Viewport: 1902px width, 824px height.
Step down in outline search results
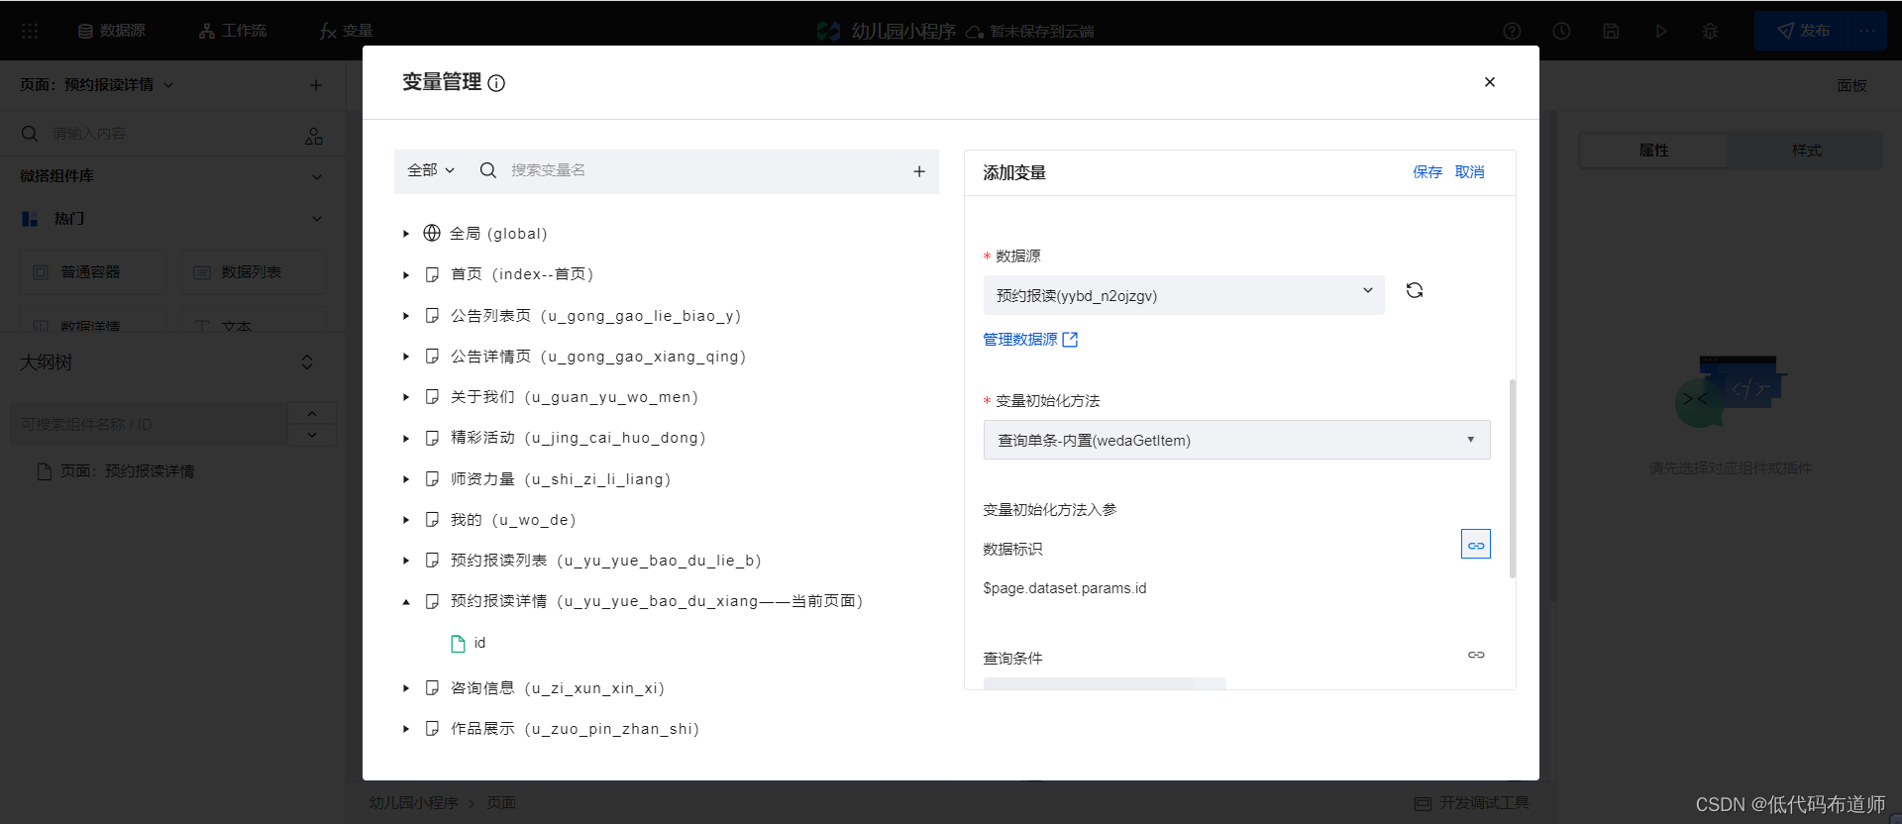(312, 435)
